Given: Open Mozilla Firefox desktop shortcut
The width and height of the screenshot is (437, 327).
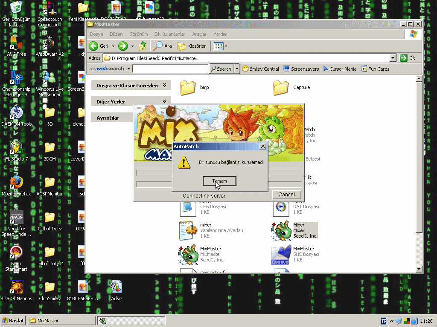Looking at the screenshot, I should click(17, 186).
